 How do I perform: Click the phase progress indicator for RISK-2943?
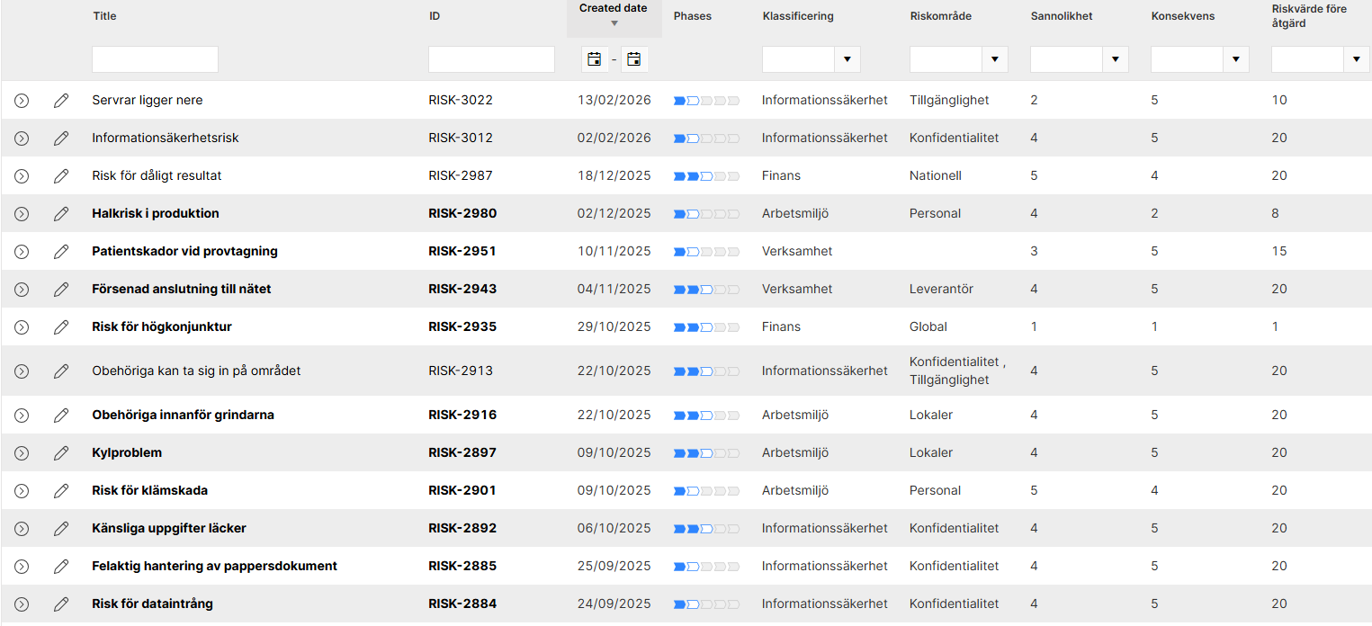[x=706, y=289]
